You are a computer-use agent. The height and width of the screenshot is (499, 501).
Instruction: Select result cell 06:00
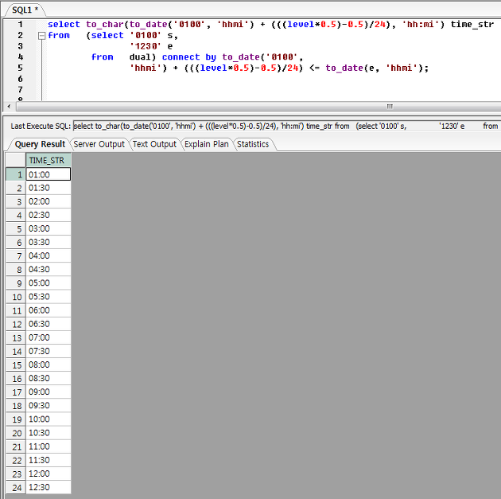tap(49, 310)
